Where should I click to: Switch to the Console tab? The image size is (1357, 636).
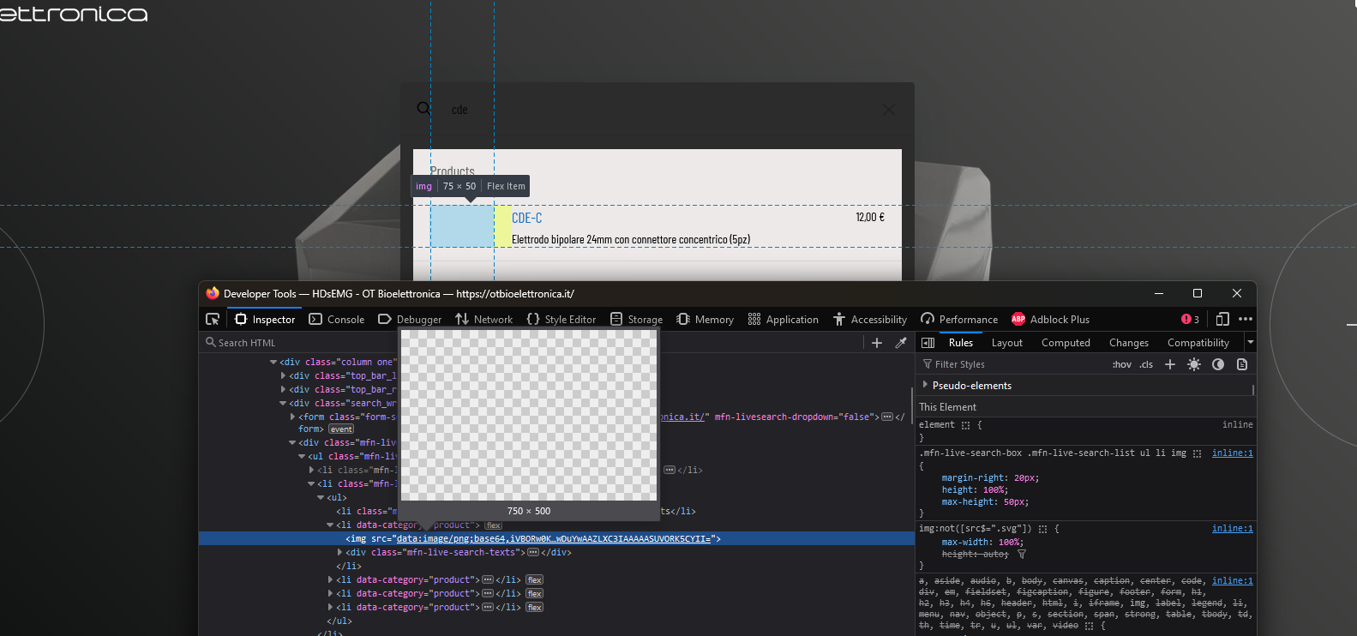click(x=337, y=319)
